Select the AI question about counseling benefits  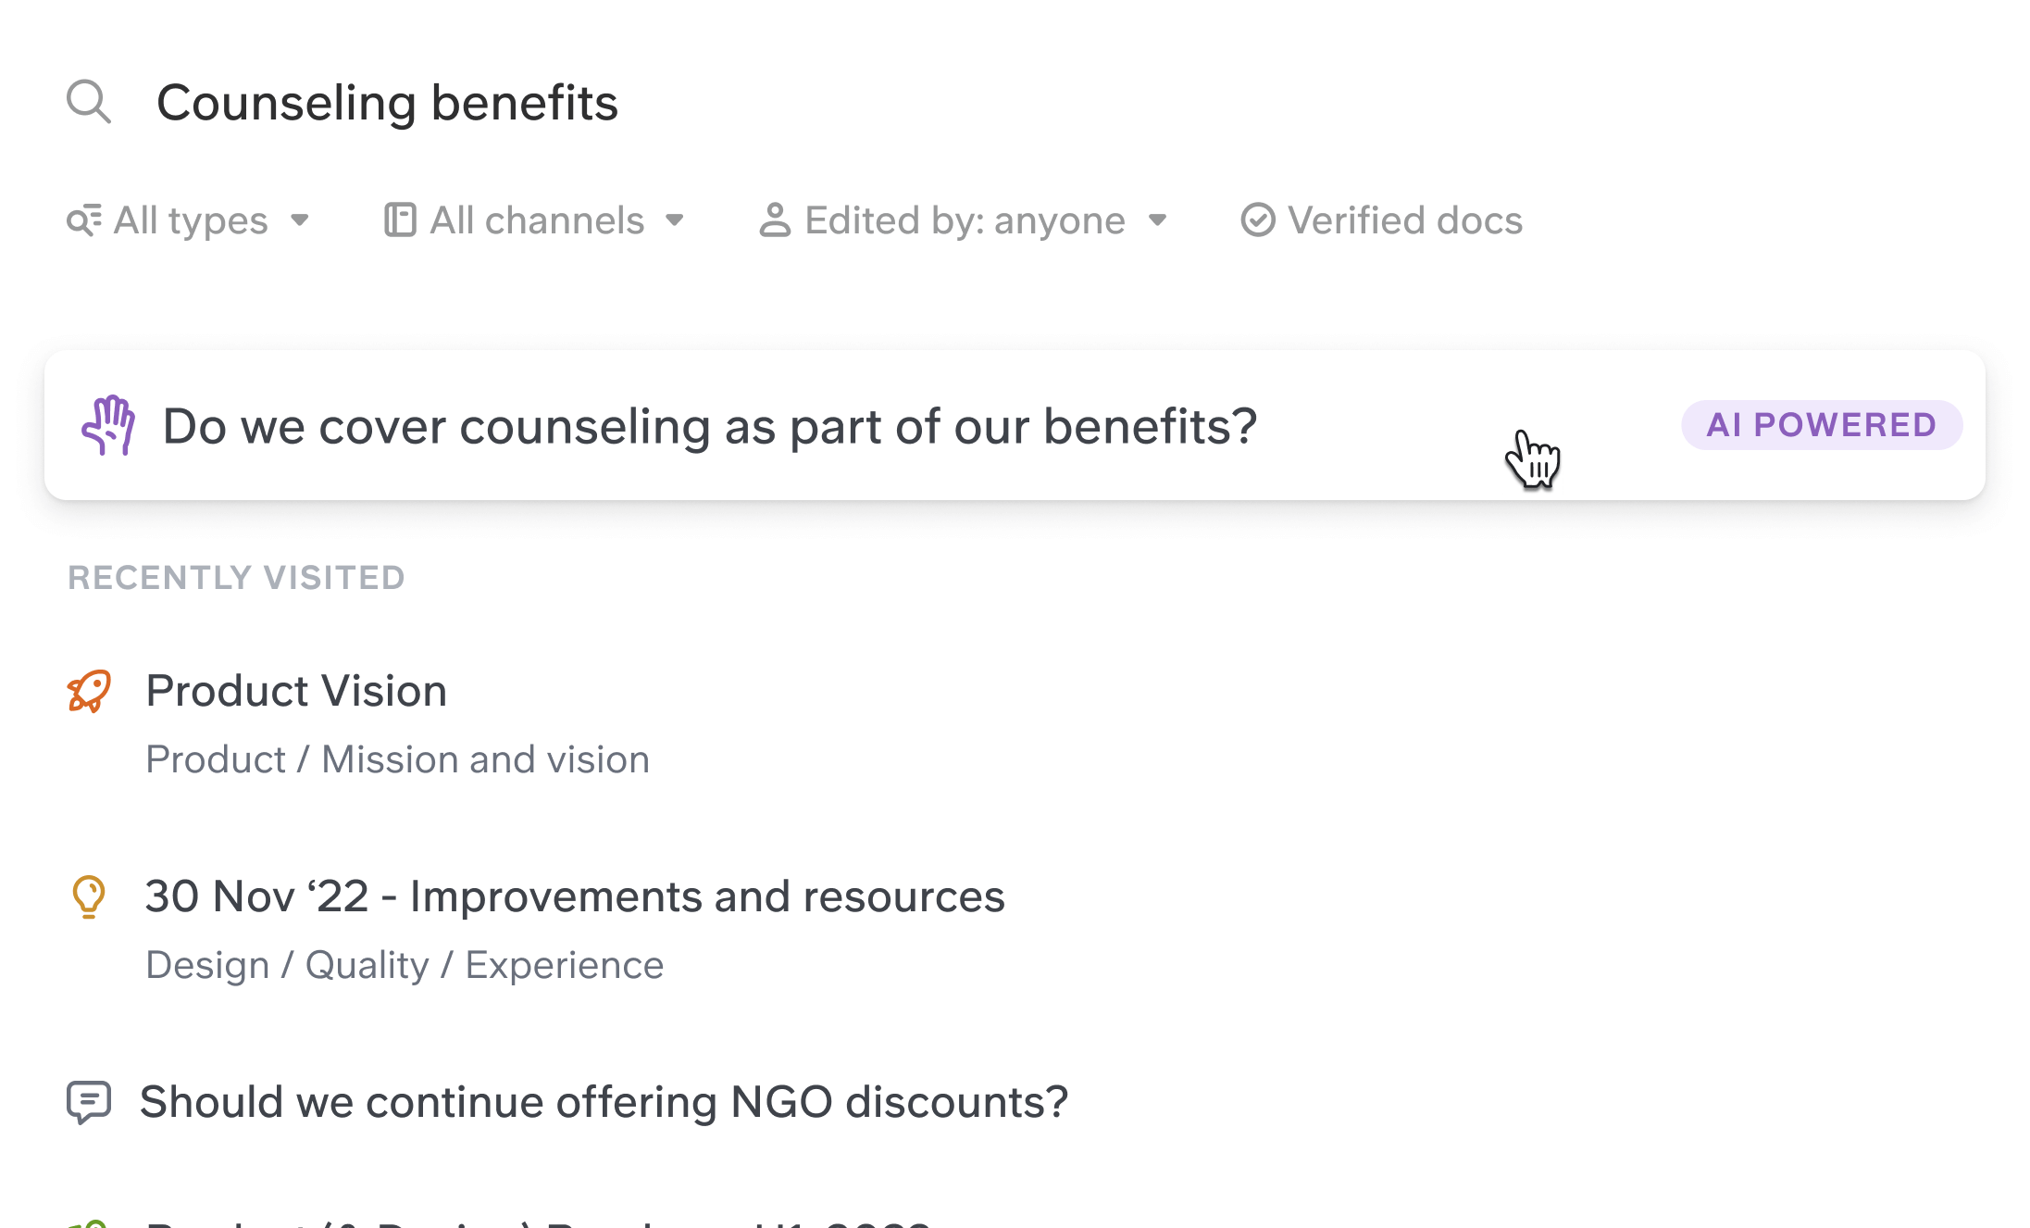click(x=709, y=426)
